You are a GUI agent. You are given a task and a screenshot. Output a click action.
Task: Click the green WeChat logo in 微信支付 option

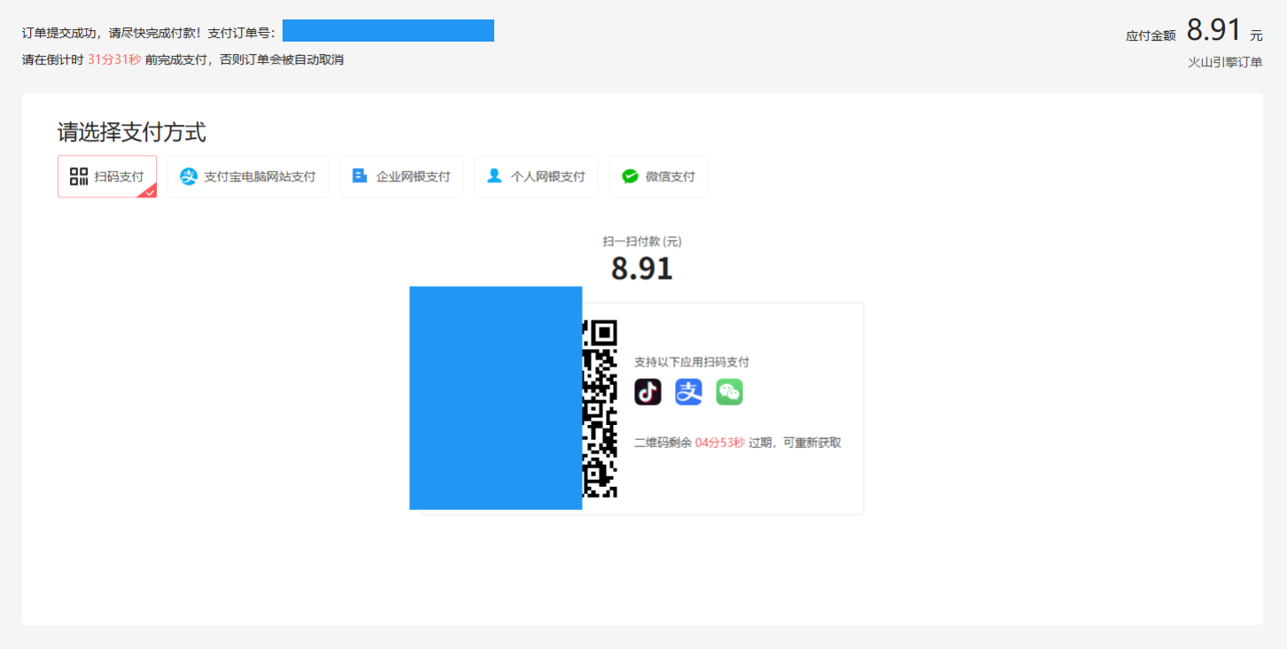click(630, 176)
